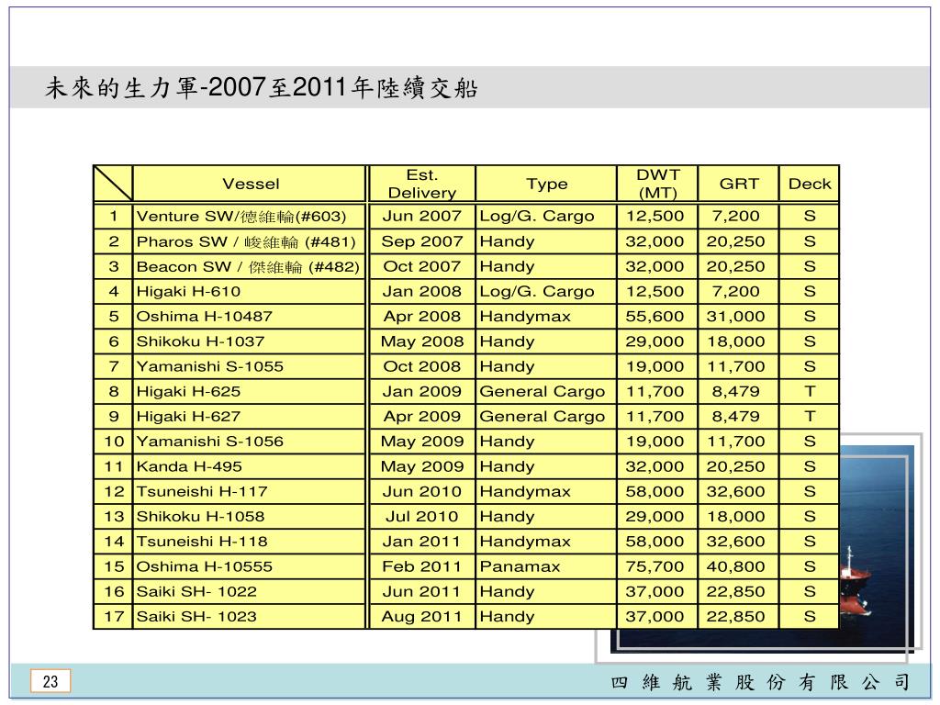940x705 pixels.
Task: Click the 'Oct 2008' delivery date
Action: [x=422, y=366]
